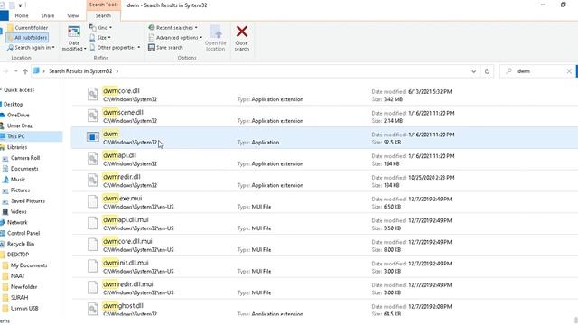Open Advanced options dropdown
This screenshot has width=578, height=325.
[x=175, y=38]
